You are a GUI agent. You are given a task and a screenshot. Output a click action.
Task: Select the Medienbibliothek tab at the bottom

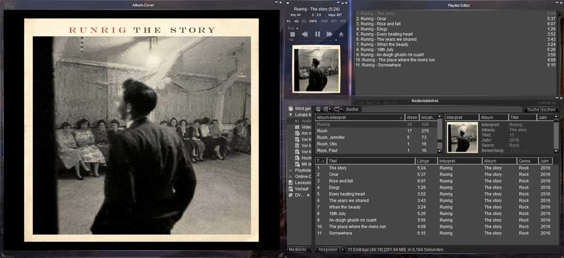tap(299, 250)
